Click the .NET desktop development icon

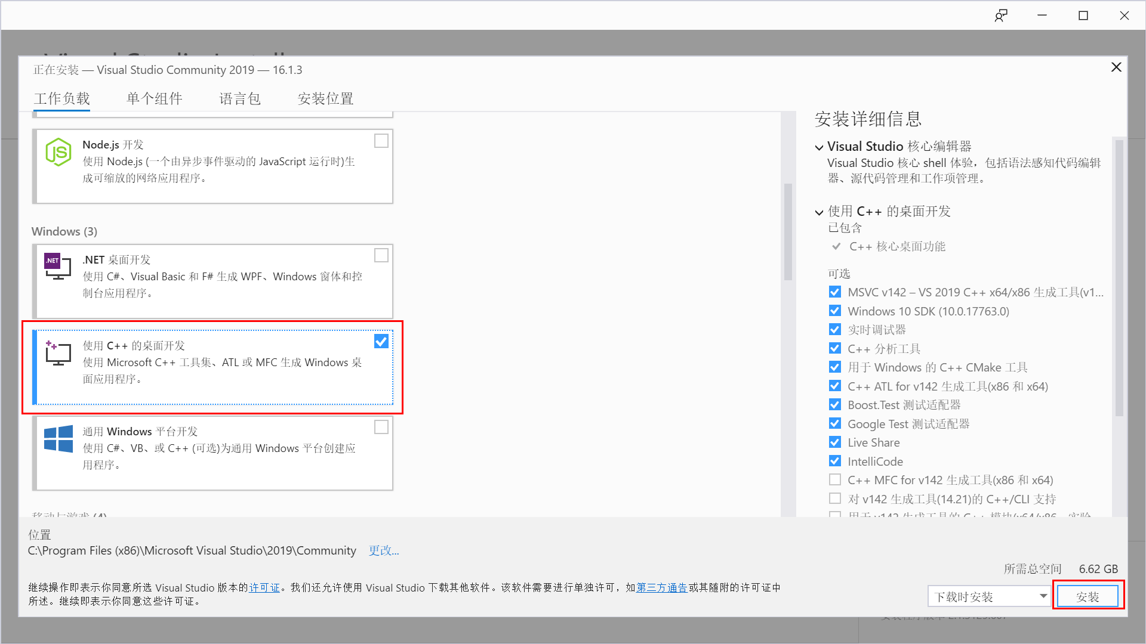pyautogui.click(x=57, y=267)
